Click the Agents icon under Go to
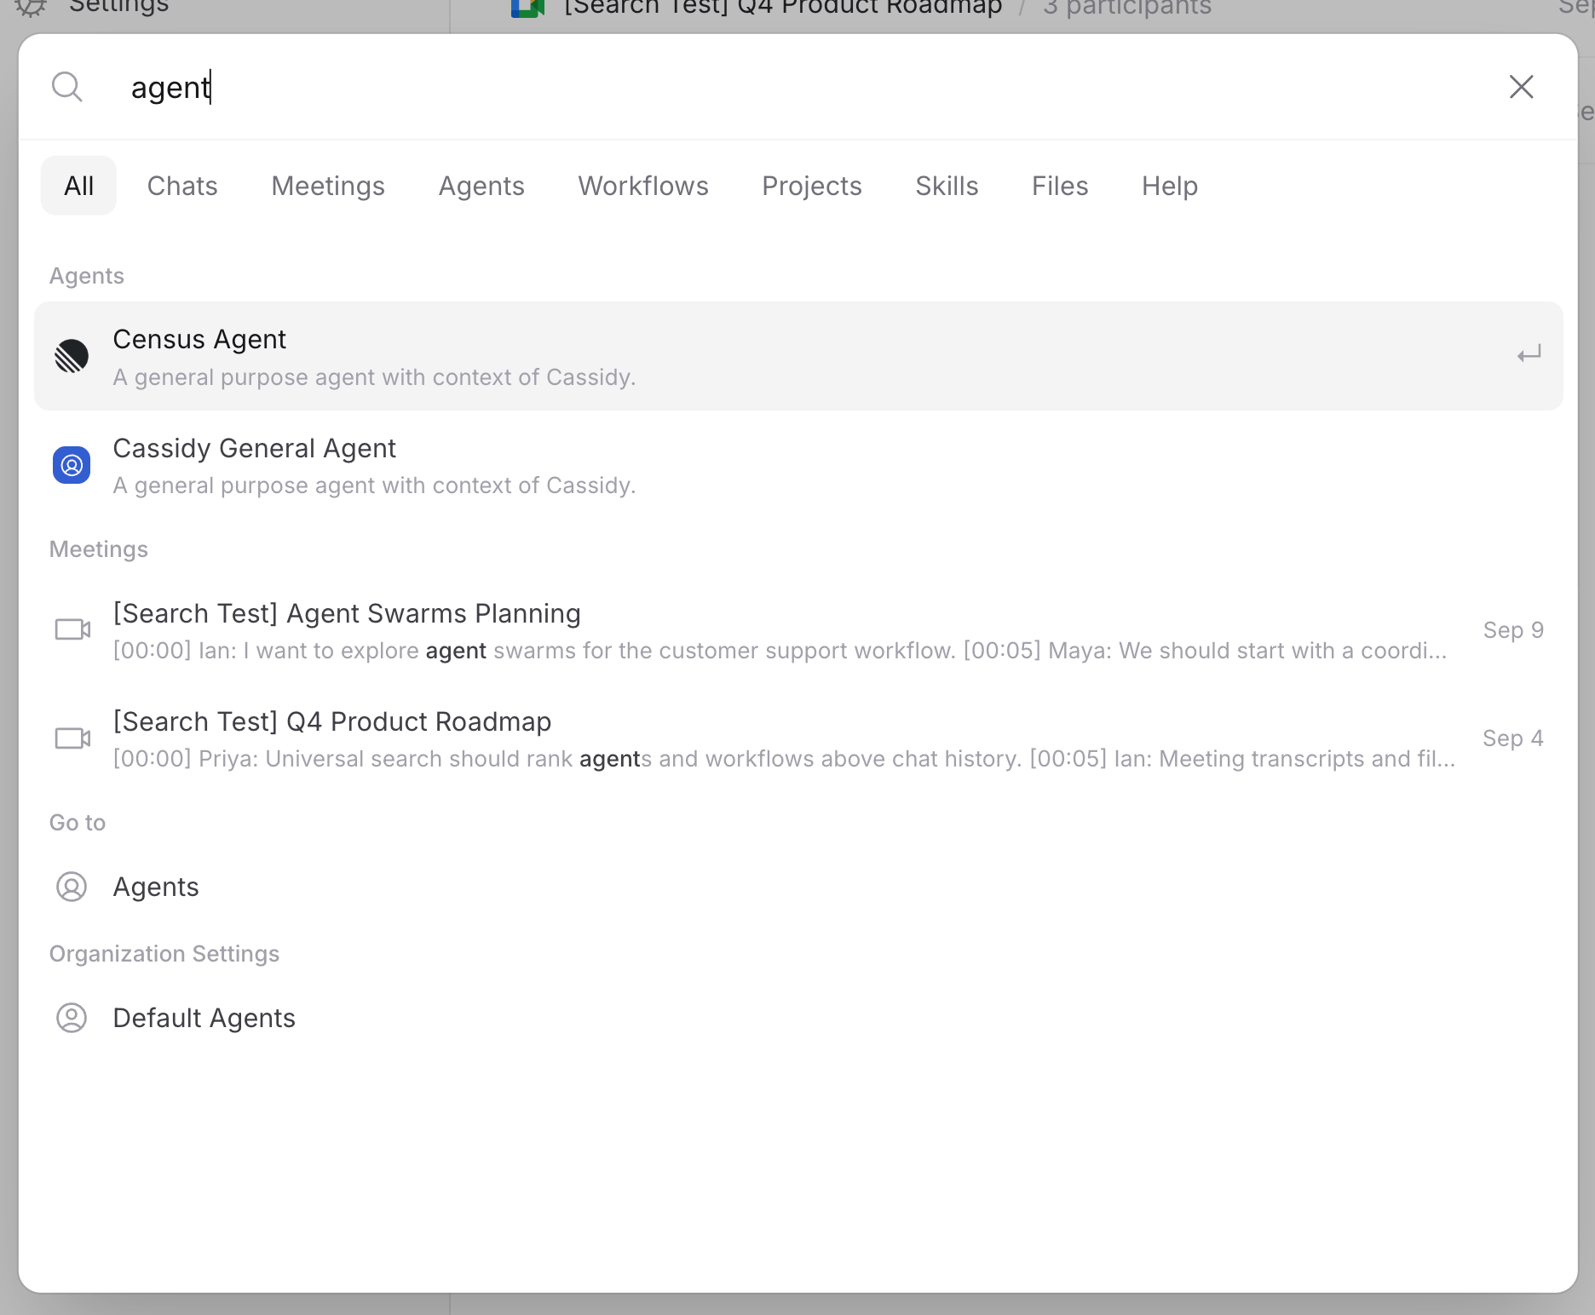Screen dimensions: 1595x1315 72,887
